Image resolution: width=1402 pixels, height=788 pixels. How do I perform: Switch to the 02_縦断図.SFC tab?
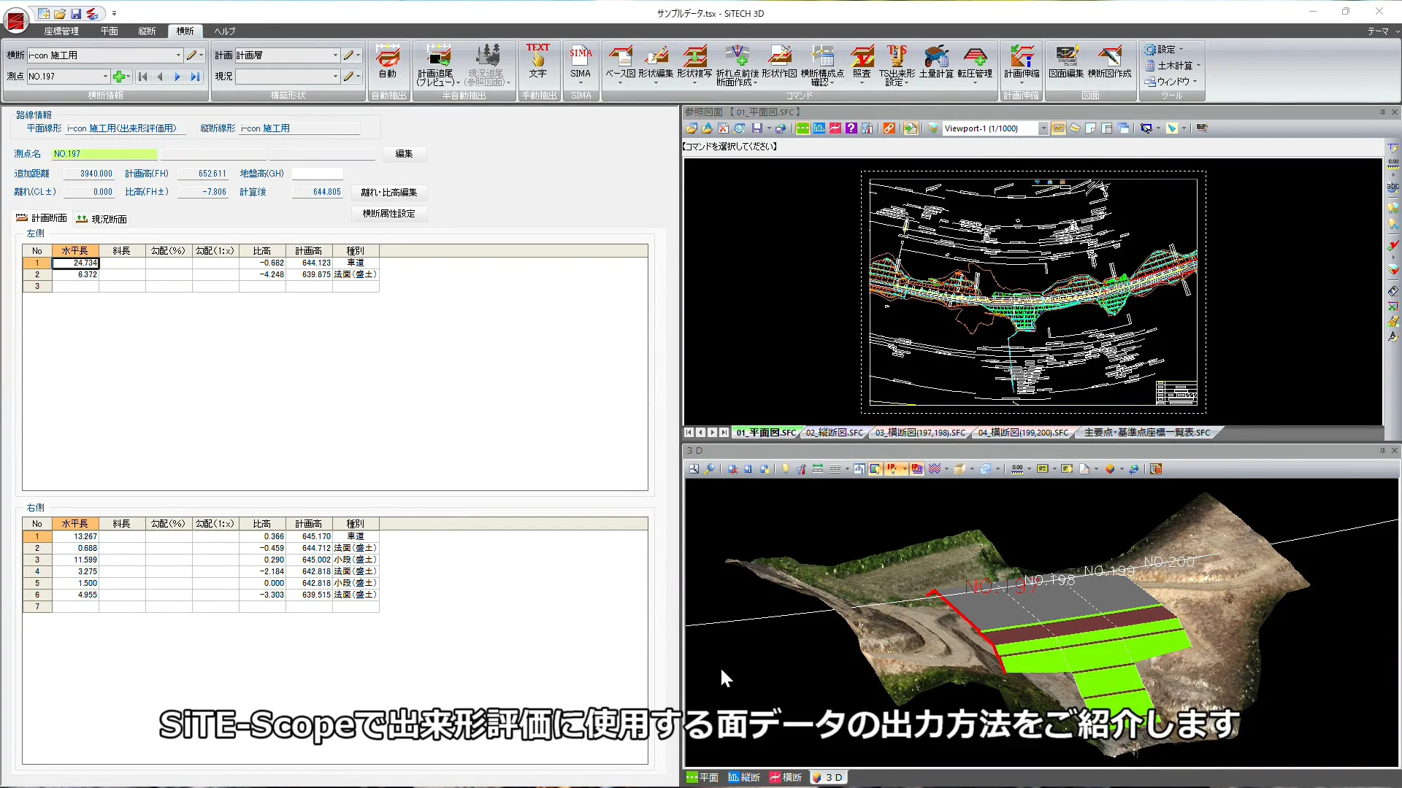(x=834, y=433)
